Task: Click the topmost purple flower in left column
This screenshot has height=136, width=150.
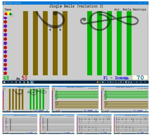Action: [5, 18]
